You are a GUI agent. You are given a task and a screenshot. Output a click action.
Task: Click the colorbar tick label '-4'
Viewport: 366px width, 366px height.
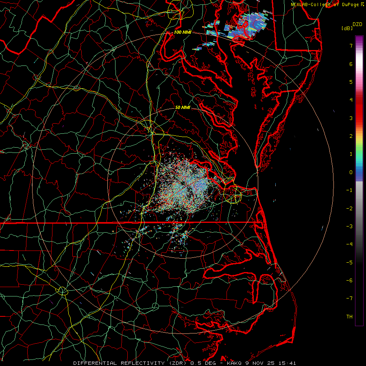tap(349, 244)
